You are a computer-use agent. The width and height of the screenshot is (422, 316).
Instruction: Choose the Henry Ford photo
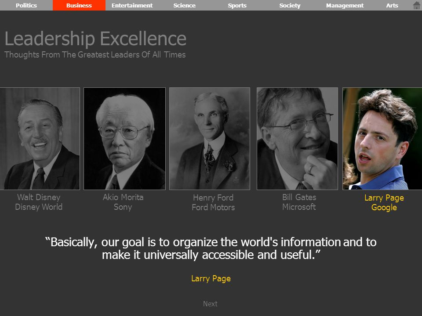pyautogui.click(x=210, y=139)
